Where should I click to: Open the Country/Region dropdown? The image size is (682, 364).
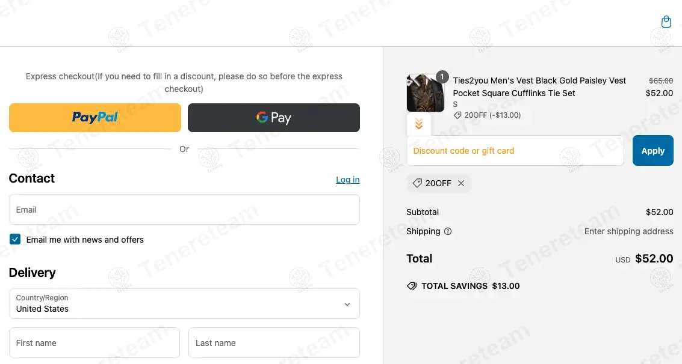[x=184, y=303]
